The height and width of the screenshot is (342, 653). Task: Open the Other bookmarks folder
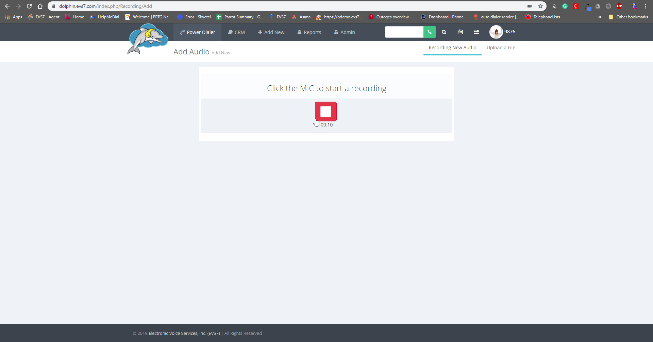(629, 17)
